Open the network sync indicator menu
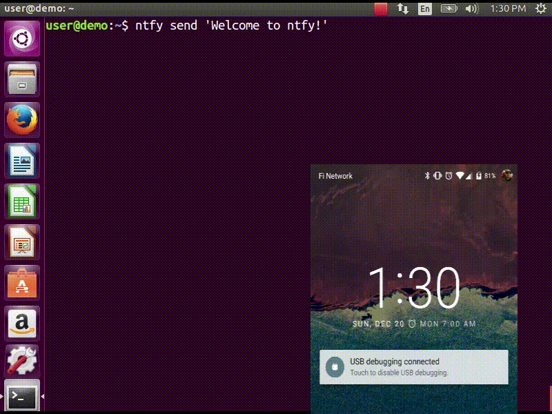This screenshot has height=414, width=552. pyautogui.click(x=402, y=8)
